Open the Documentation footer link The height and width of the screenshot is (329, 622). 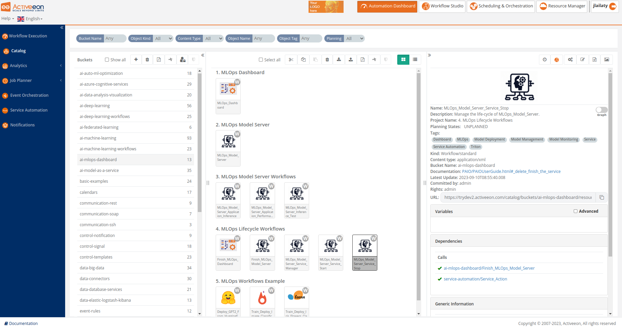click(x=21, y=324)
